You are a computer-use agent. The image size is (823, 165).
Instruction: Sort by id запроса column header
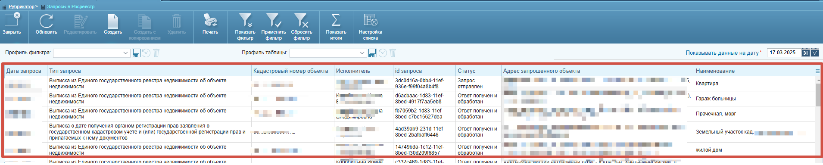[424, 71]
